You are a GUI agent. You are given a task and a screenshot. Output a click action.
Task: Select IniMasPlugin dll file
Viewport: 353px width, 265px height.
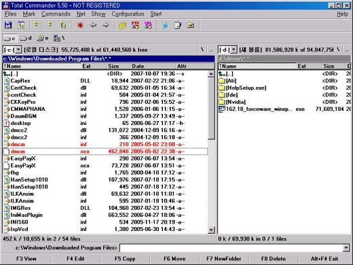(x=105, y=215)
